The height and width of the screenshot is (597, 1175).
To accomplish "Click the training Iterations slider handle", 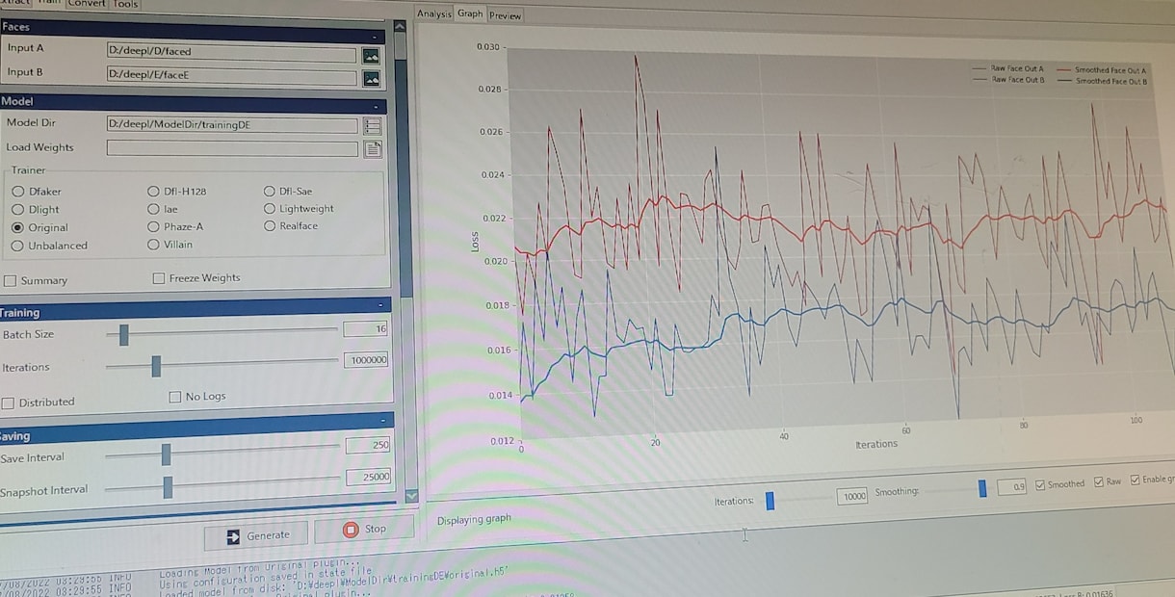I will [x=156, y=366].
